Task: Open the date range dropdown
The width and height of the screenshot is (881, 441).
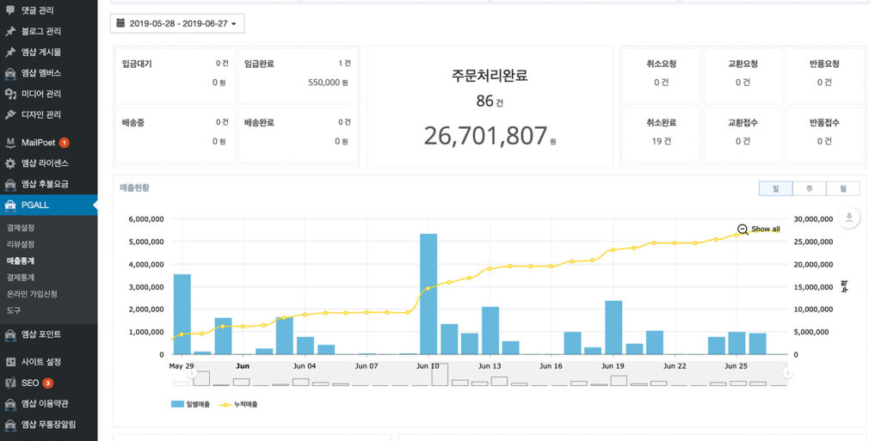Action: click(x=177, y=23)
